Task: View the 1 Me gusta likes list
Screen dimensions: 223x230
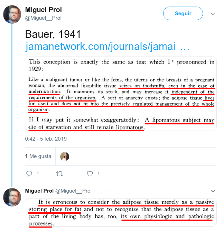Action: pos(38,156)
